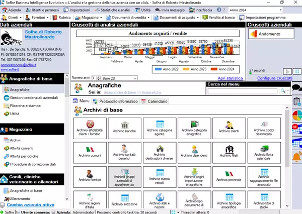Open Impostazioni programma from toolbar

(x=262, y=18)
